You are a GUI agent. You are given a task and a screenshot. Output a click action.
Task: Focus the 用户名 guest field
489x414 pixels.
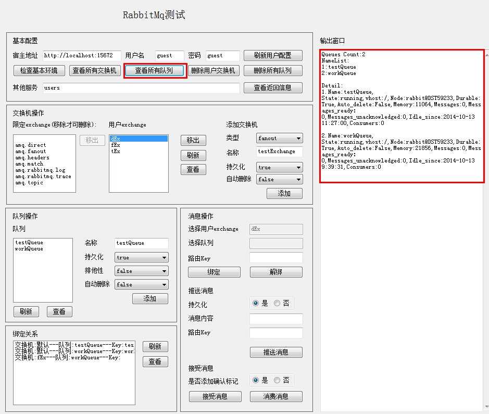[x=170, y=56]
